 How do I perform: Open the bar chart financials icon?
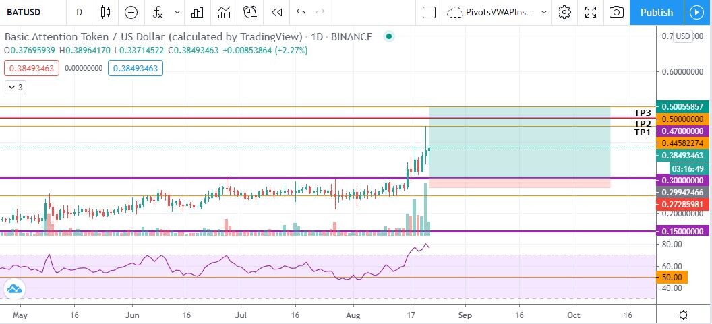coord(197,12)
